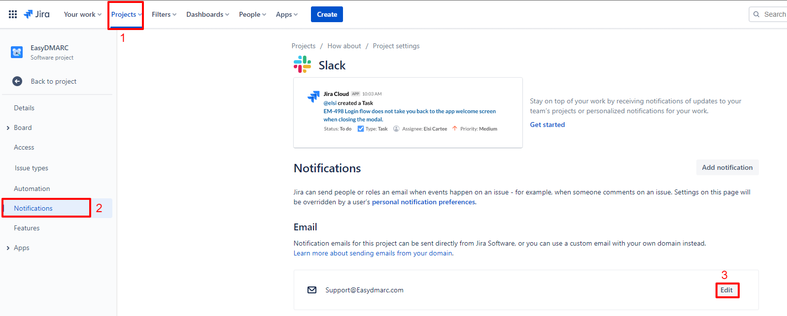Click the assignee avatar icon in preview
Viewport: 787px width, 316px height.
[x=396, y=129]
